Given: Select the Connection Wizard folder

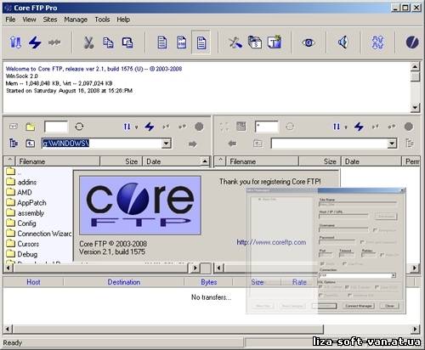Looking at the screenshot, I should [39, 234].
